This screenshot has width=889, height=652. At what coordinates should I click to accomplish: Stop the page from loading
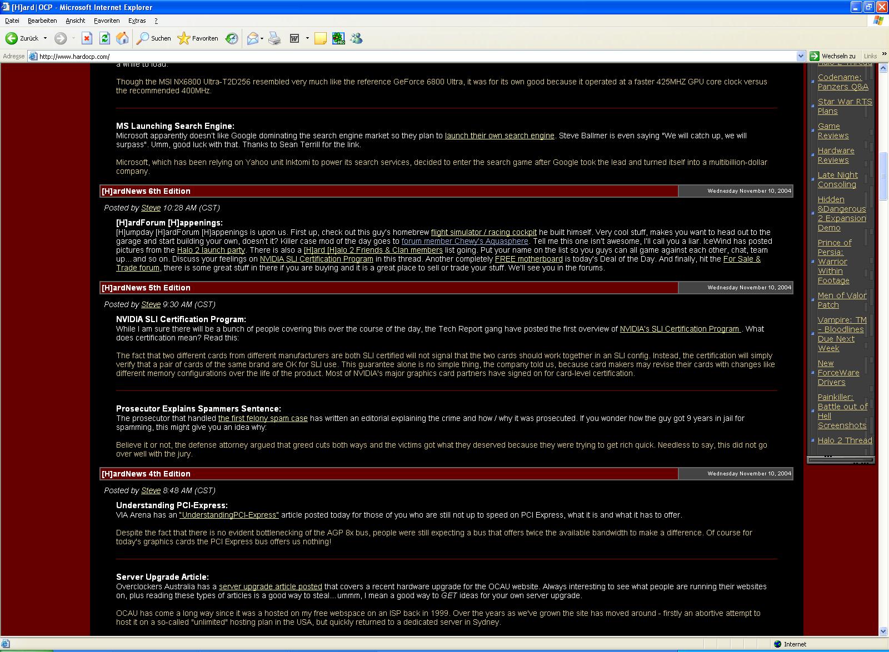pyautogui.click(x=87, y=38)
